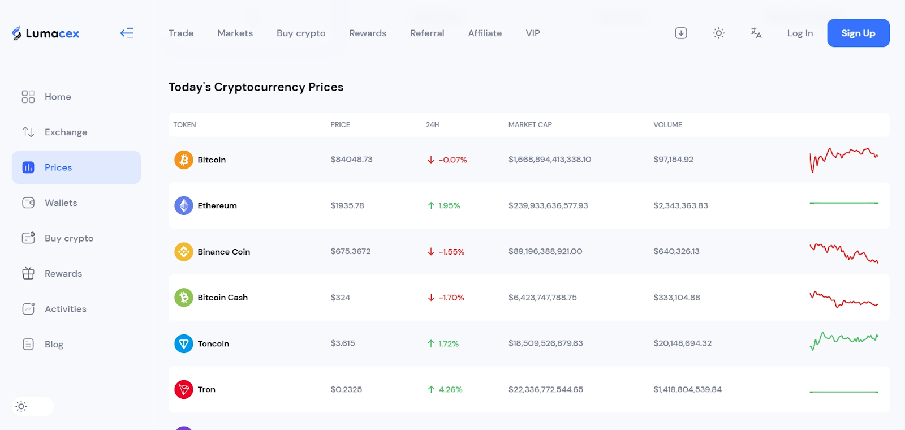Toggle theme with header sun icon
905x430 pixels.
click(718, 33)
